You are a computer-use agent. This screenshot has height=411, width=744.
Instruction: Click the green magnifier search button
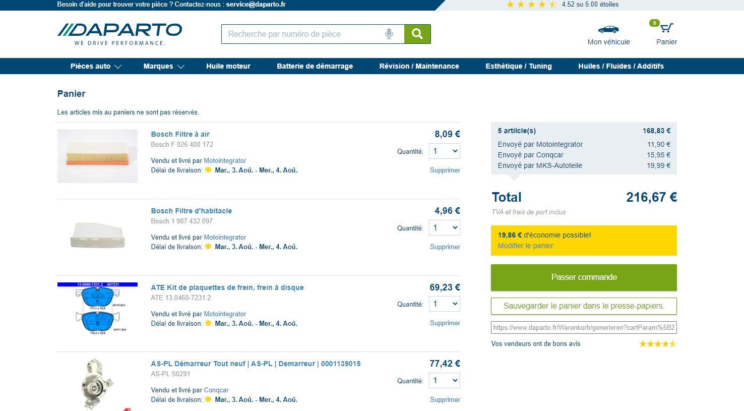[417, 34]
